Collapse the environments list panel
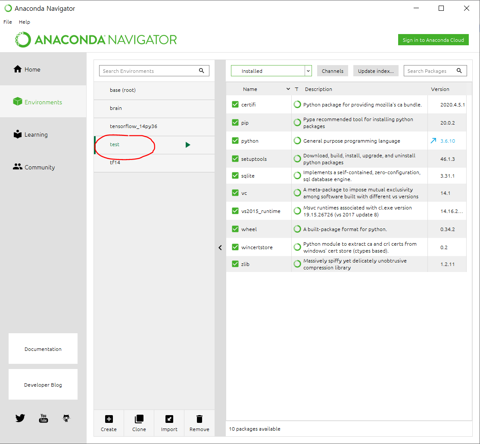Image resolution: width=480 pixels, height=444 pixels. [220, 248]
